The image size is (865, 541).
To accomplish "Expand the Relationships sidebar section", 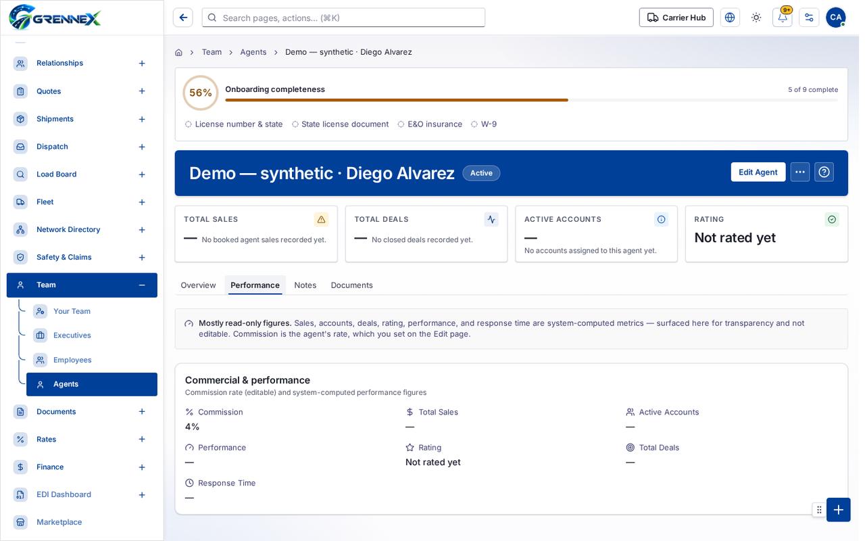I will coord(142,63).
